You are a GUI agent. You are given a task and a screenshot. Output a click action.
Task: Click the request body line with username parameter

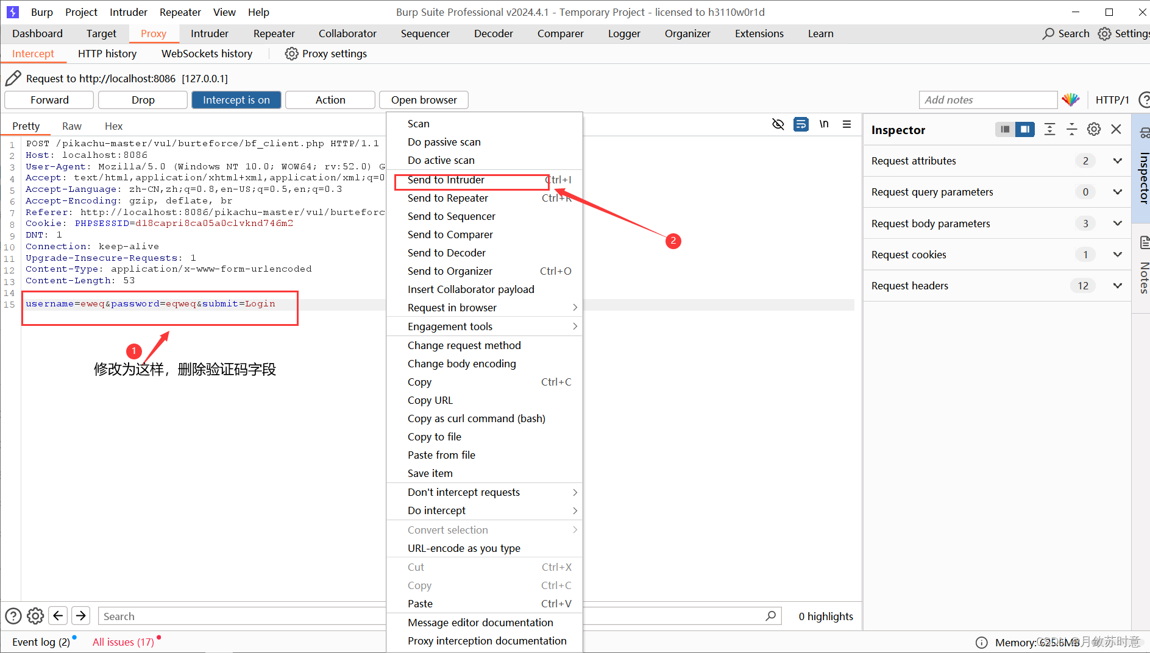tap(151, 303)
